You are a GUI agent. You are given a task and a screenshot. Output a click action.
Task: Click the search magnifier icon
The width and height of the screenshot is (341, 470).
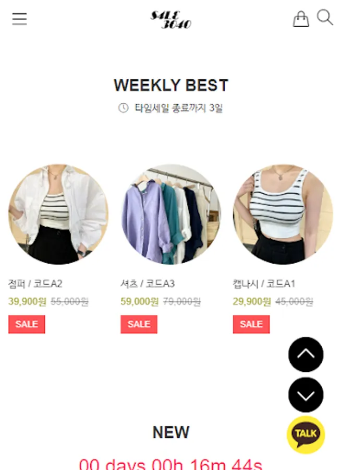(325, 17)
